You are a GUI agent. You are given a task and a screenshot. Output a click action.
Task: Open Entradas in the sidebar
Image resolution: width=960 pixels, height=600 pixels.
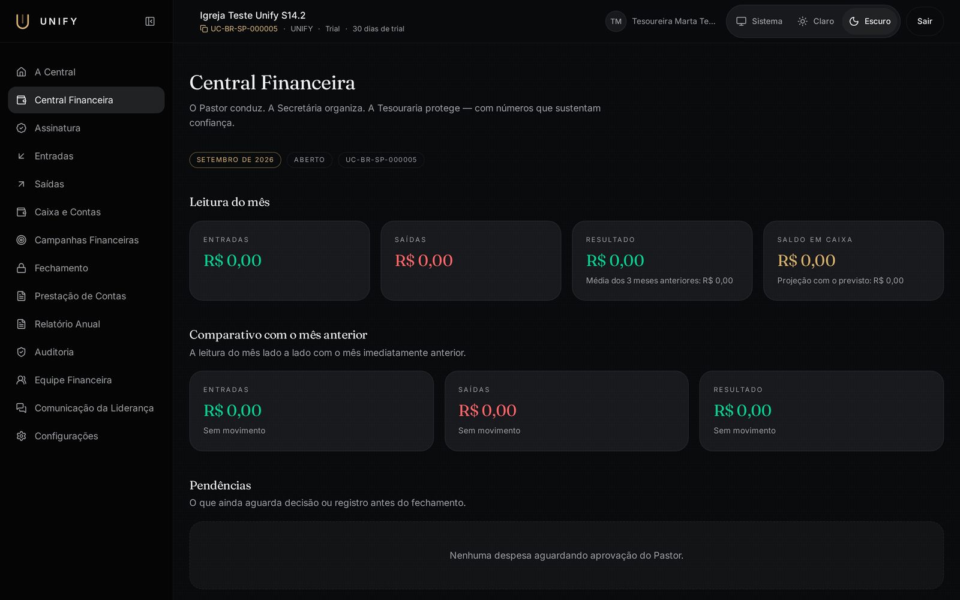(x=86, y=156)
